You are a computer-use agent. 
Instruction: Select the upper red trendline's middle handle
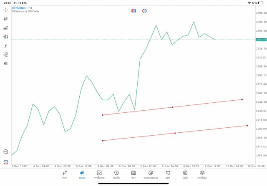coord(172,107)
